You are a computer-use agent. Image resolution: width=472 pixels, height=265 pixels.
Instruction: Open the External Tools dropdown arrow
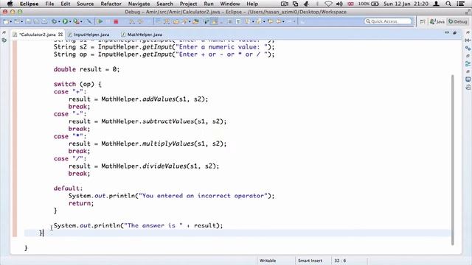[x=81, y=21]
